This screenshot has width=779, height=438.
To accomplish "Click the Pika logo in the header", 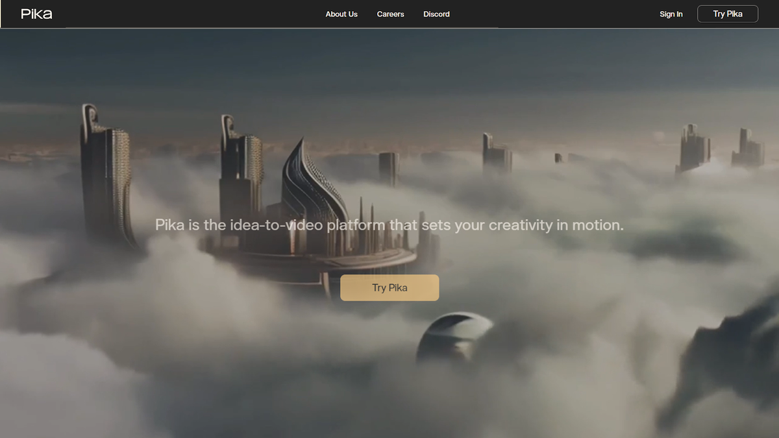I will coord(36,14).
